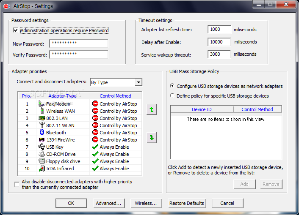Edit the Delay after Enable value
This screenshot has height=215, width=299.
click(219, 42)
